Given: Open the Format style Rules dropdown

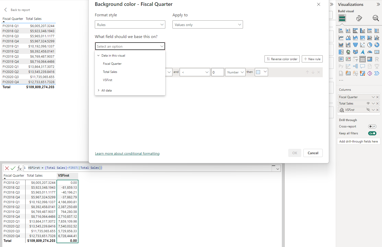Looking at the screenshot, I should click(x=130, y=25).
